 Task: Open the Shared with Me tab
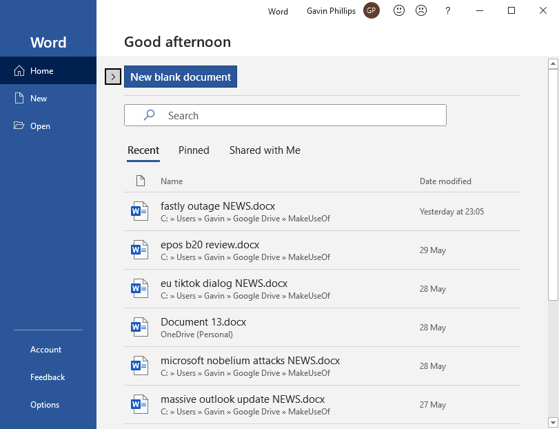pyautogui.click(x=265, y=150)
